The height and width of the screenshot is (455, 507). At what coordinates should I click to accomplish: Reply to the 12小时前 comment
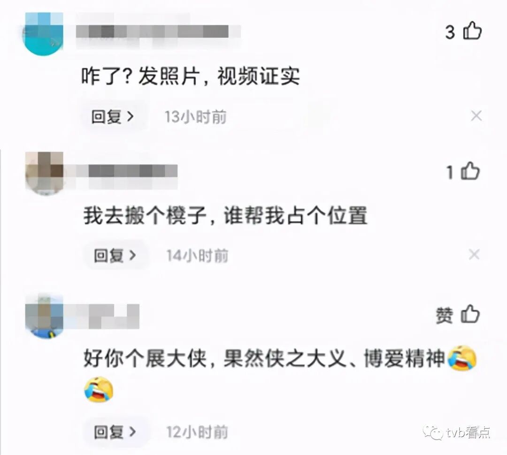pyautogui.click(x=115, y=432)
